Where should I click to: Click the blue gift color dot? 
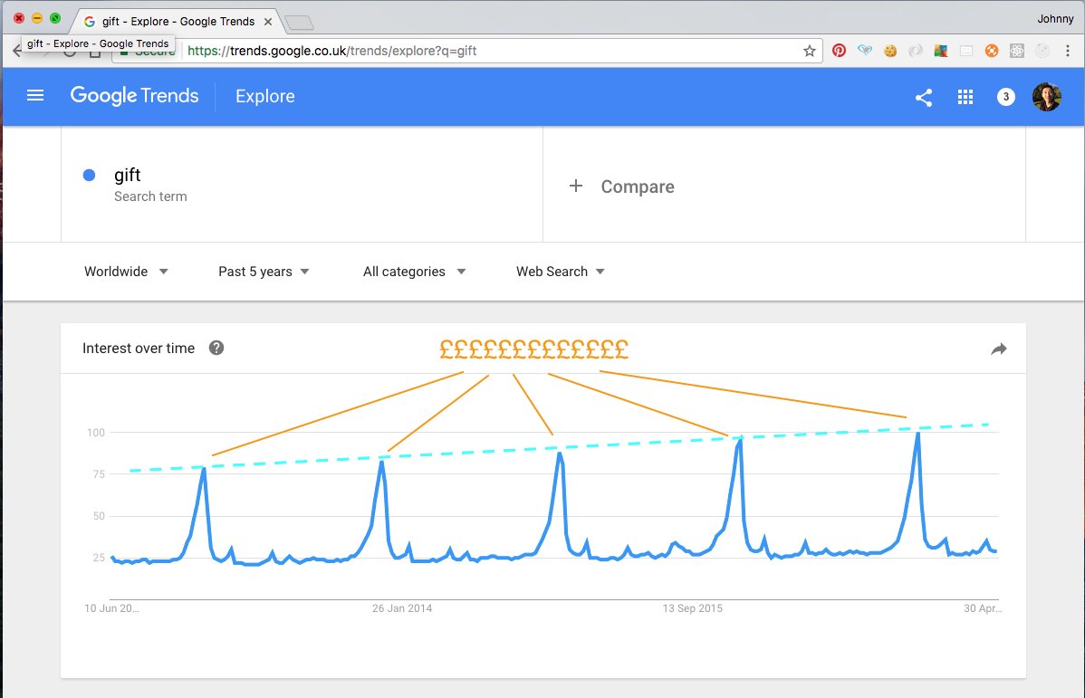click(89, 175)
